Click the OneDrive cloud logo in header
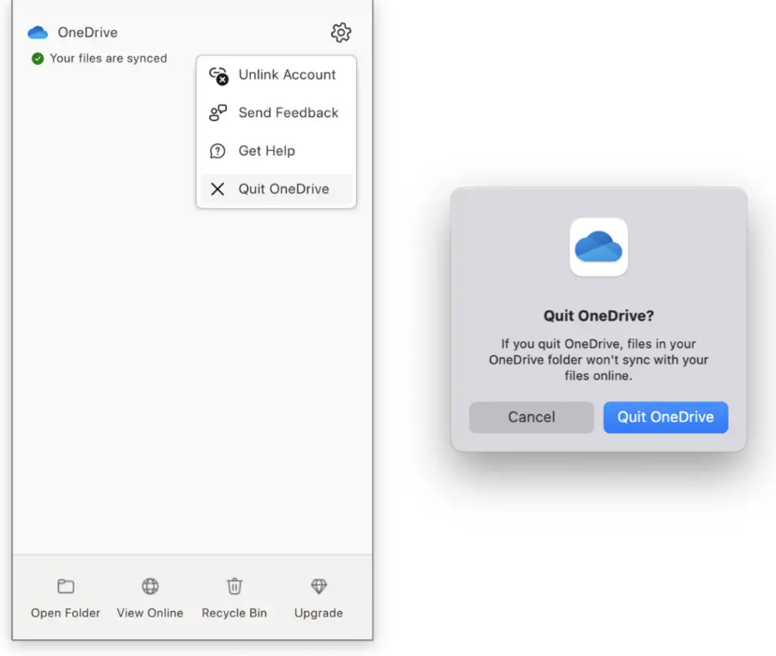Screen dimensions: 776x656 37,33
